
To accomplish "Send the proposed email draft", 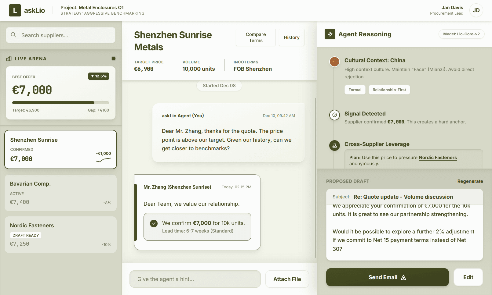I will point(387,277).
